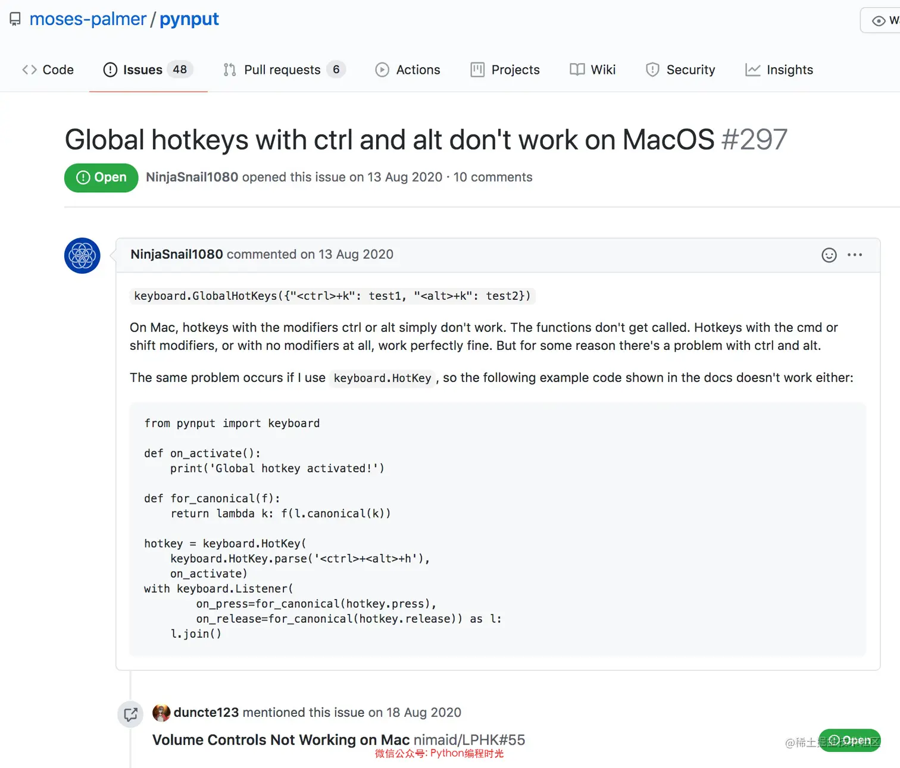This screenshot has width=900, height=768.
Task: Click code line "print('Global hotkey activated!')"
Action: (x=277, y=468)
